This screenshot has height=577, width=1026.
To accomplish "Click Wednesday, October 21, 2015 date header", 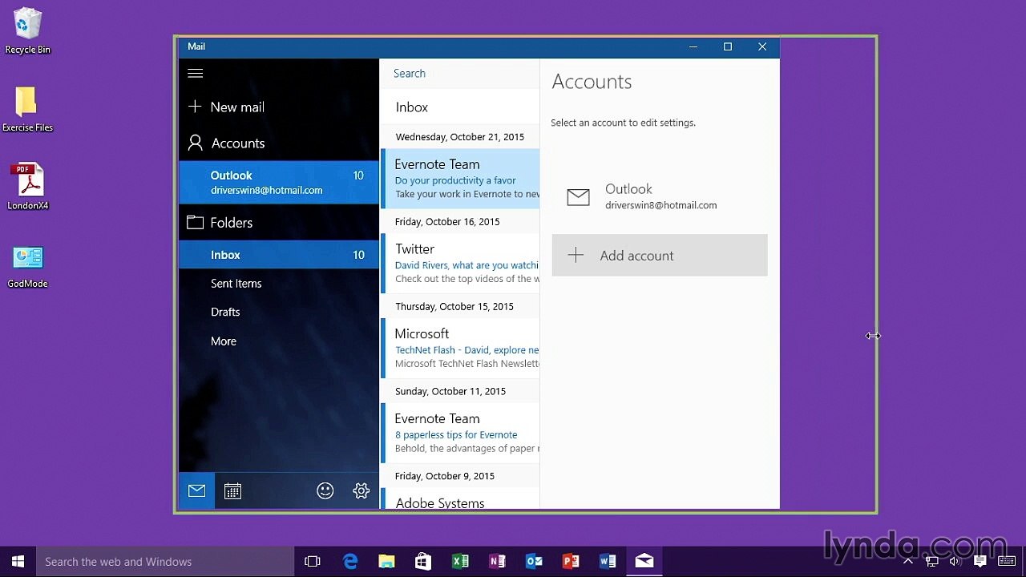I will pos(459,137).
